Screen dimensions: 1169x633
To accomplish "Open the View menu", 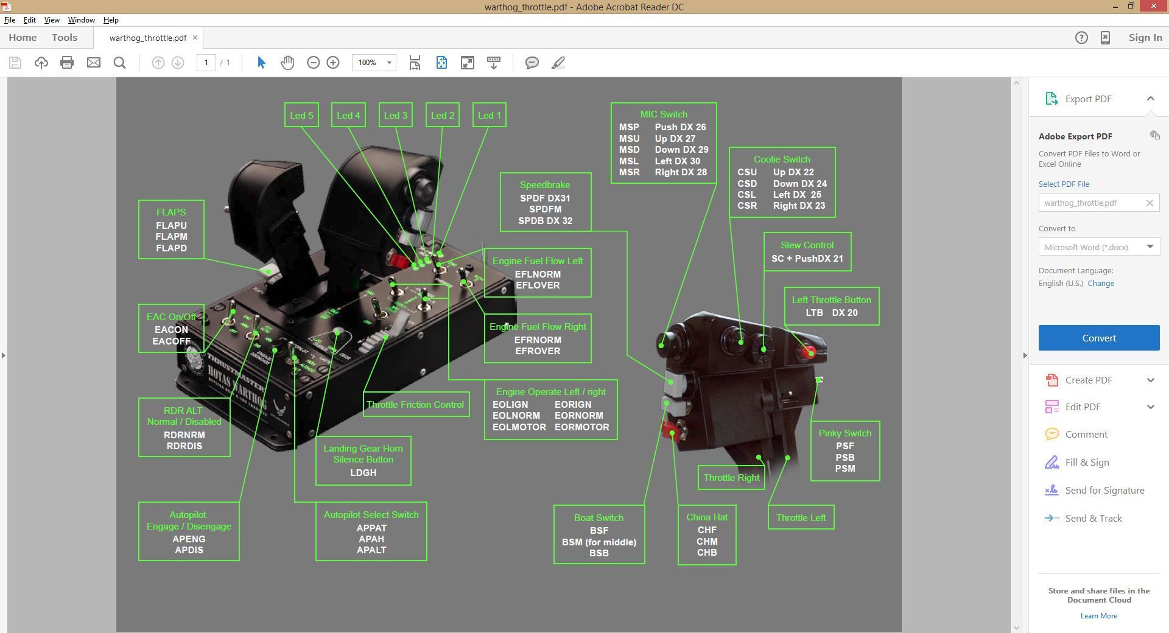I will [x=51, y=19].
